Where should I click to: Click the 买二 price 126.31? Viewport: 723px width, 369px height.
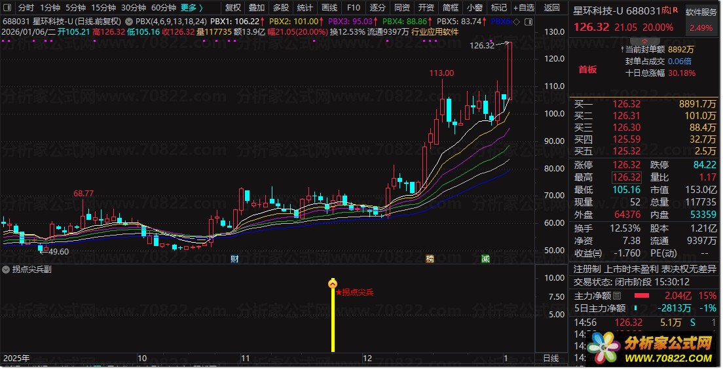[626, 116]
